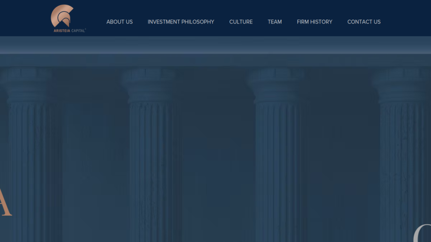Visit the Firm History page
Screen dimensions: 431x242
[315, 22]
